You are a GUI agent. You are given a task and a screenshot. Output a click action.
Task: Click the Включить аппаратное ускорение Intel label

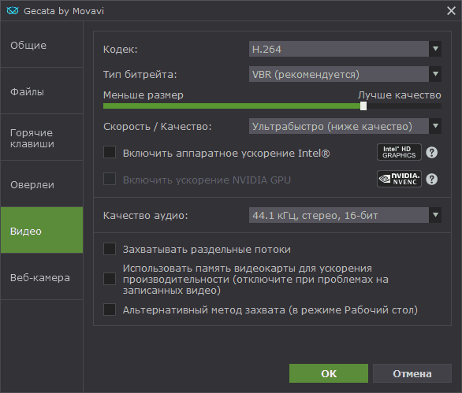coord(226,153)
